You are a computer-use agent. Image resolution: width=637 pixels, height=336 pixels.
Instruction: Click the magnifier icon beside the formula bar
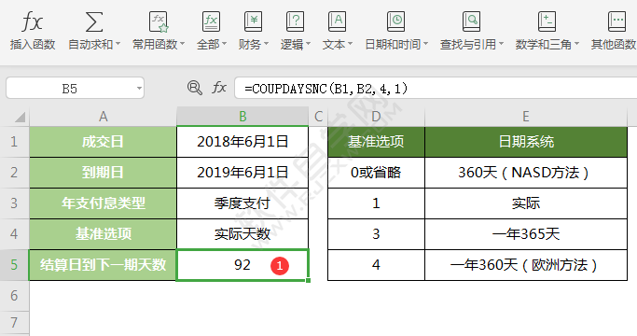[195, 88]
